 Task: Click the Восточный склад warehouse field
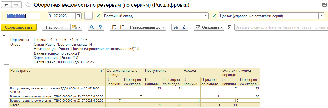(153, 16)
